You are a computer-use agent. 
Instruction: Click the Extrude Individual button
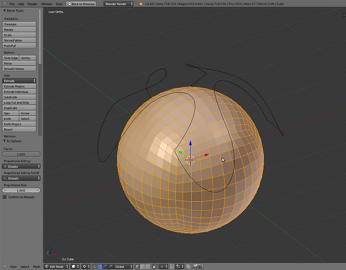19,92
